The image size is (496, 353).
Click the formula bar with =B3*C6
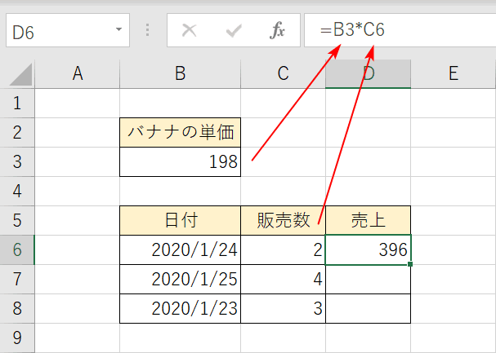coord(400,31)
